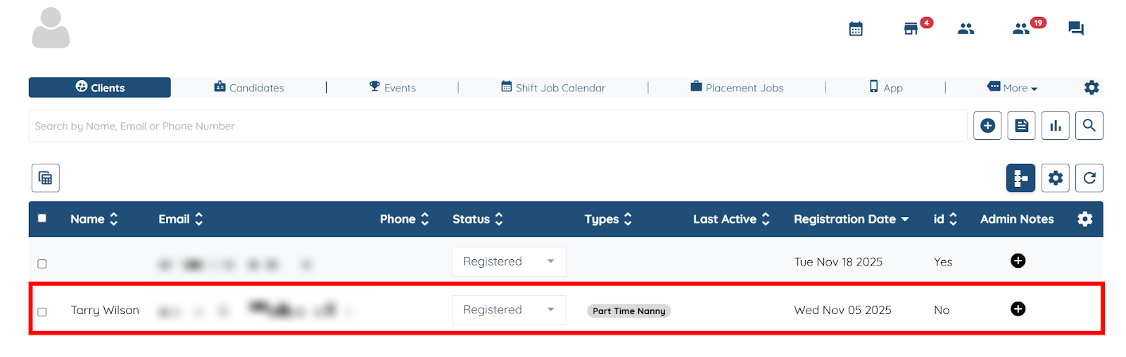1126x357 pixels.
Task: Open Tarry Wilson's Registered status dropdown
Action: click(x=509, y=310)
